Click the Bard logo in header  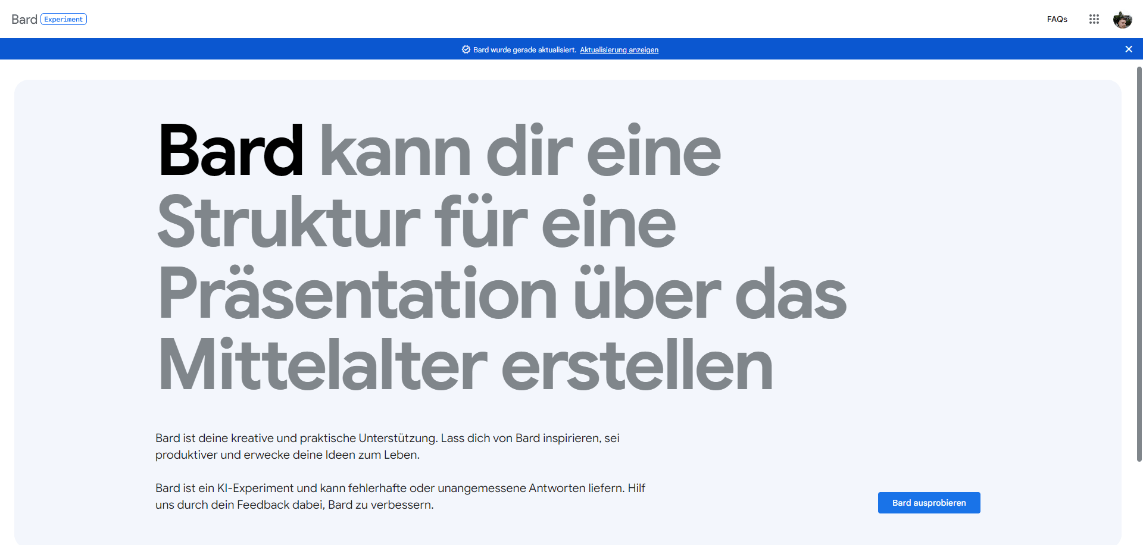(x=24, y=20)
